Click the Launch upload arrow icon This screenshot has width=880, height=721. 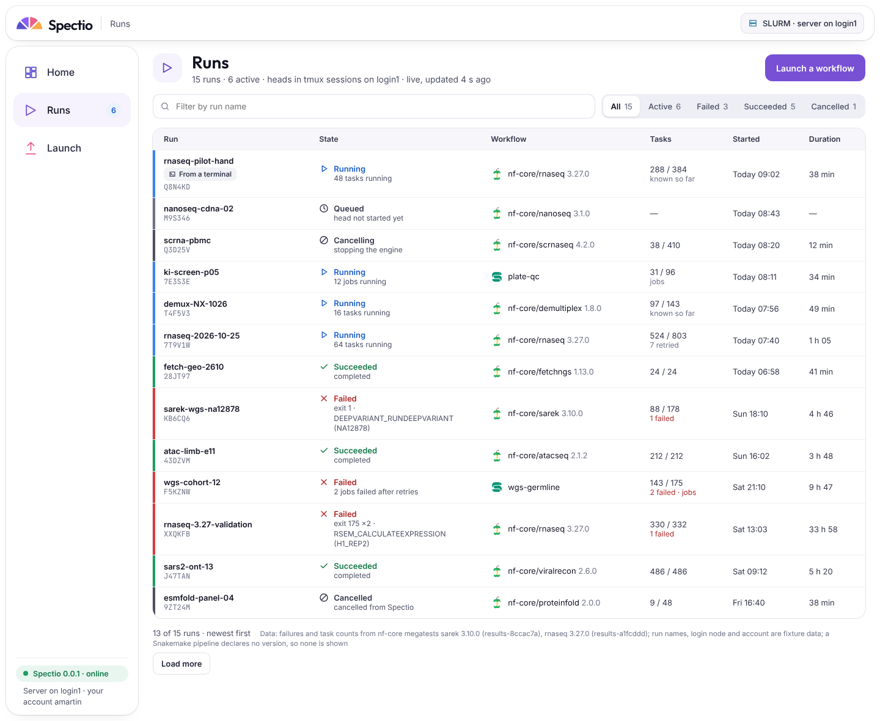click(x=31, y=148)
